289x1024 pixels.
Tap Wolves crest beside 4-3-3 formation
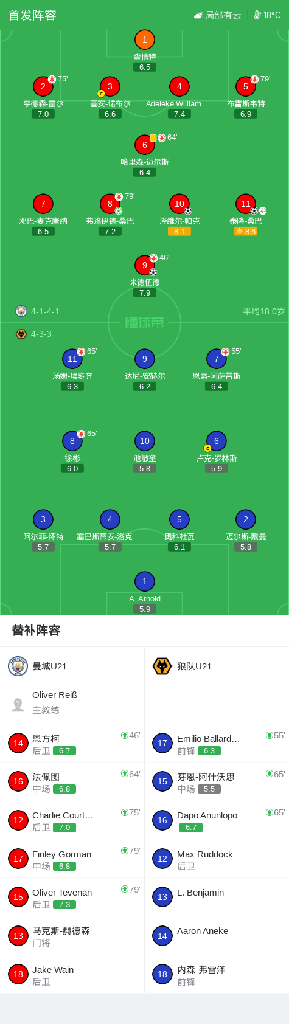point(21,334)
